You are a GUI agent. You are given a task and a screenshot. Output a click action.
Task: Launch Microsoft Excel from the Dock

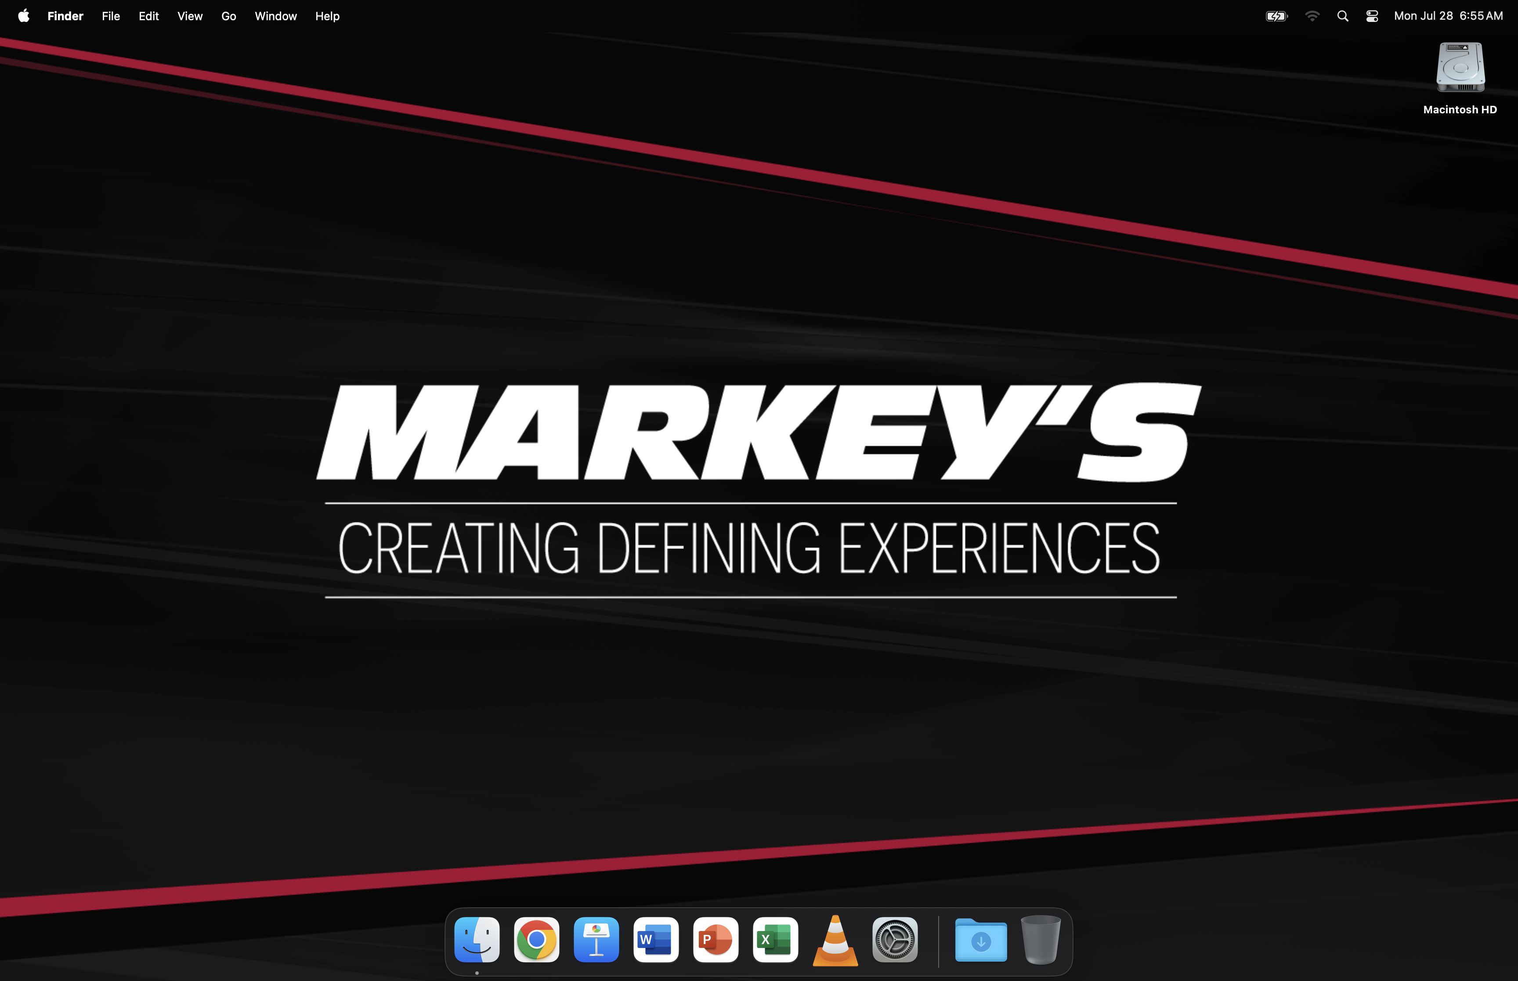pyautogui.click(x=775, y=940)
